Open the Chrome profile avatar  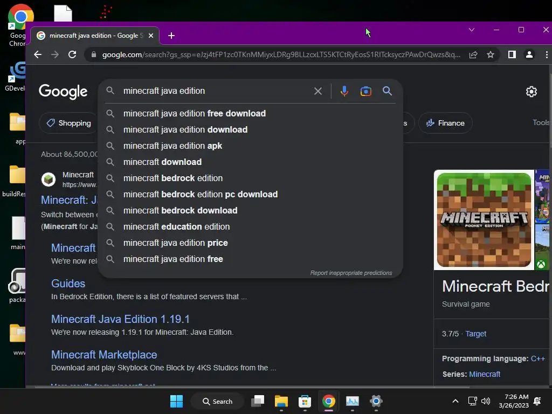tap(529, 54)
